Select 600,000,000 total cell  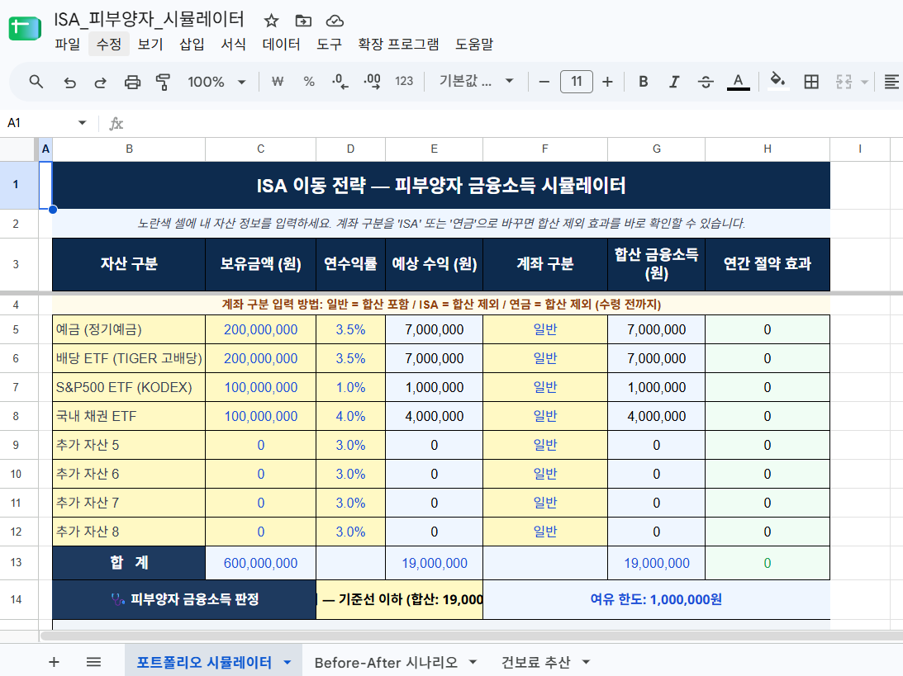point(261,563)
